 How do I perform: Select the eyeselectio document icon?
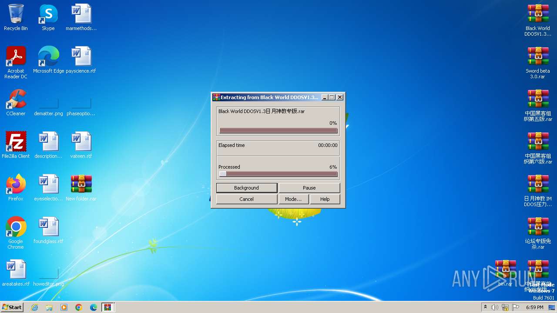pos(48,188)
